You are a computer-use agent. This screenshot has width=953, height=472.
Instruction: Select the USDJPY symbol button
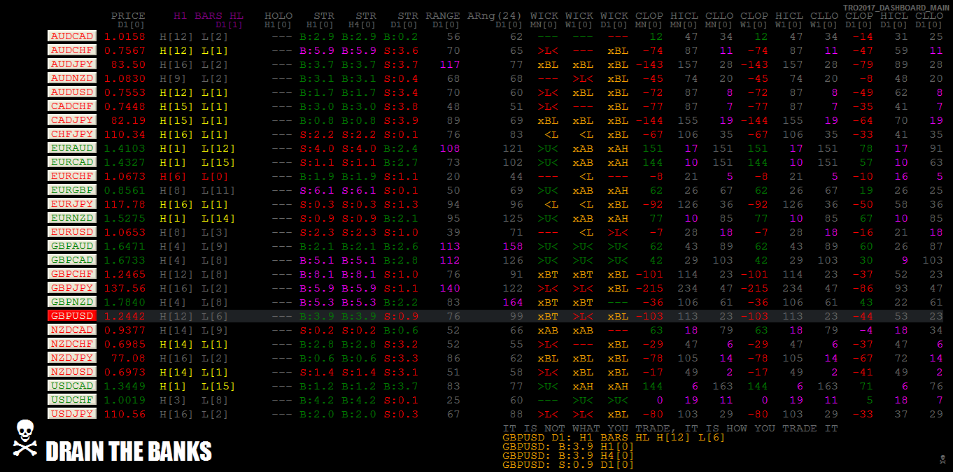coord(71,413)
